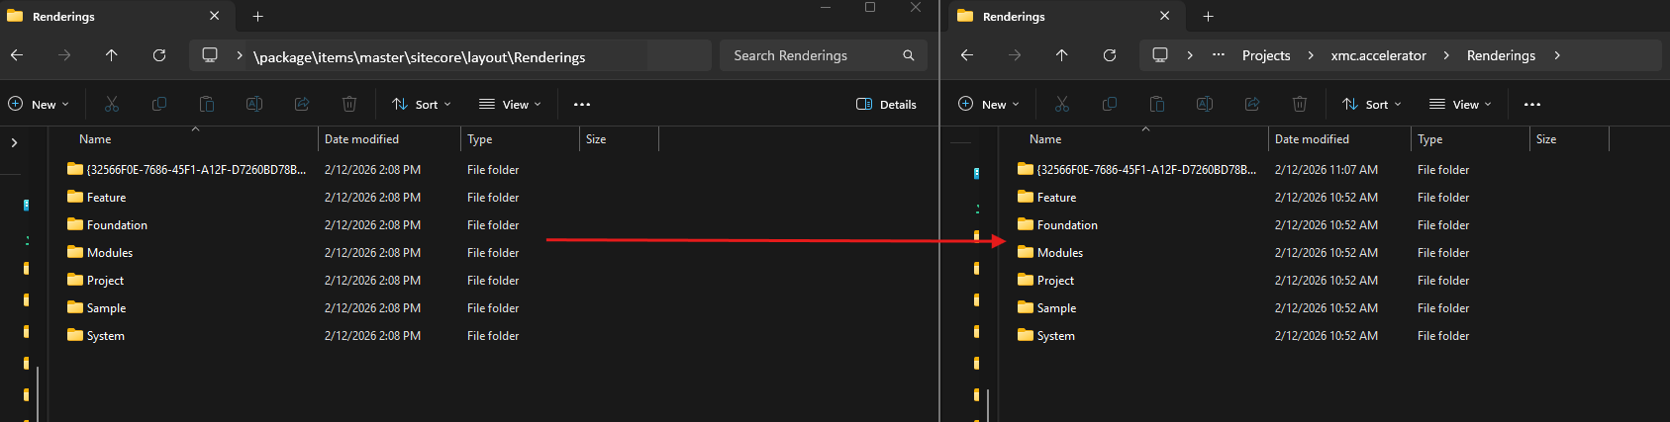Open New dropdown in right window
The width and height of the screenshot is (1670, 422).
pyautogui.click(x=989, y=104)
